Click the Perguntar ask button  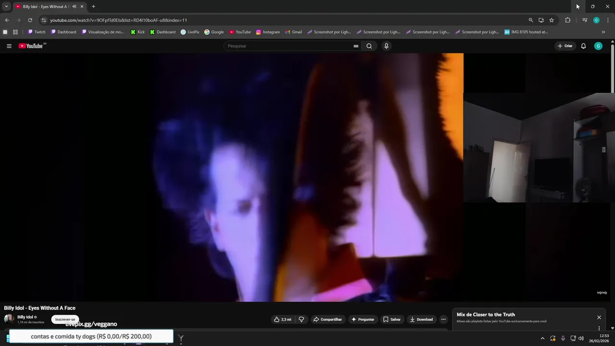pos(363,319)
